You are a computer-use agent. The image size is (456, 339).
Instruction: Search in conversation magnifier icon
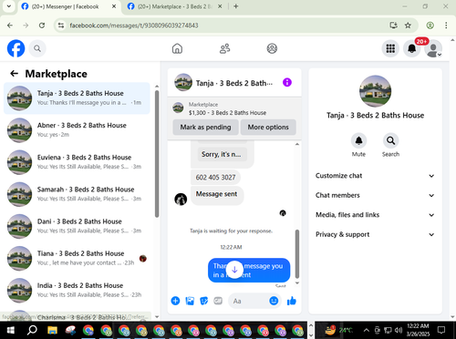[390, 140]
